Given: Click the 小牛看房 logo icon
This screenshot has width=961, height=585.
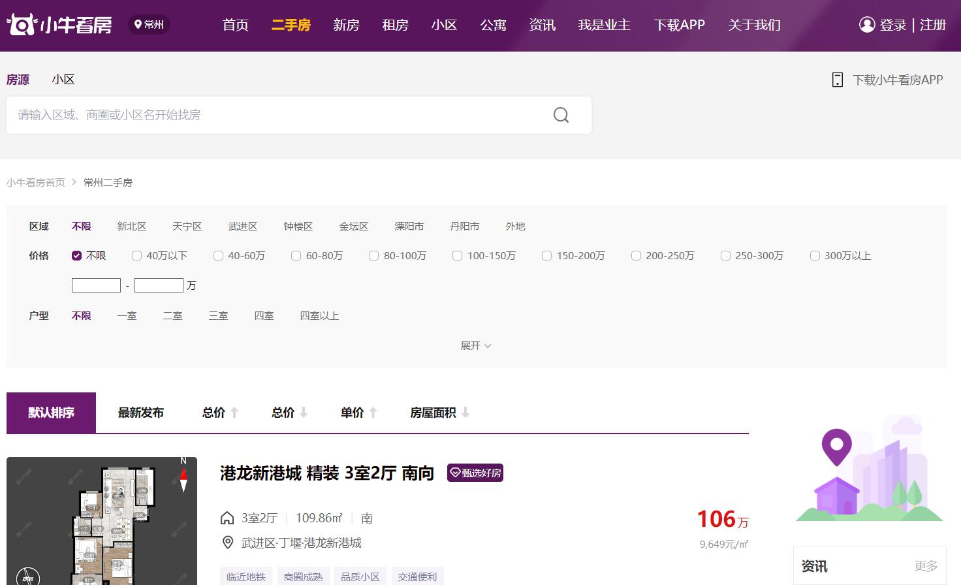Looking at the screenshot, I should coord(21,25).
